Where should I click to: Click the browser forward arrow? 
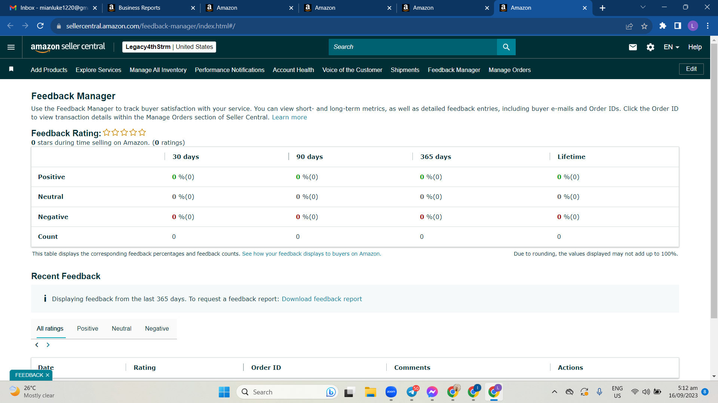click(25, 26)
